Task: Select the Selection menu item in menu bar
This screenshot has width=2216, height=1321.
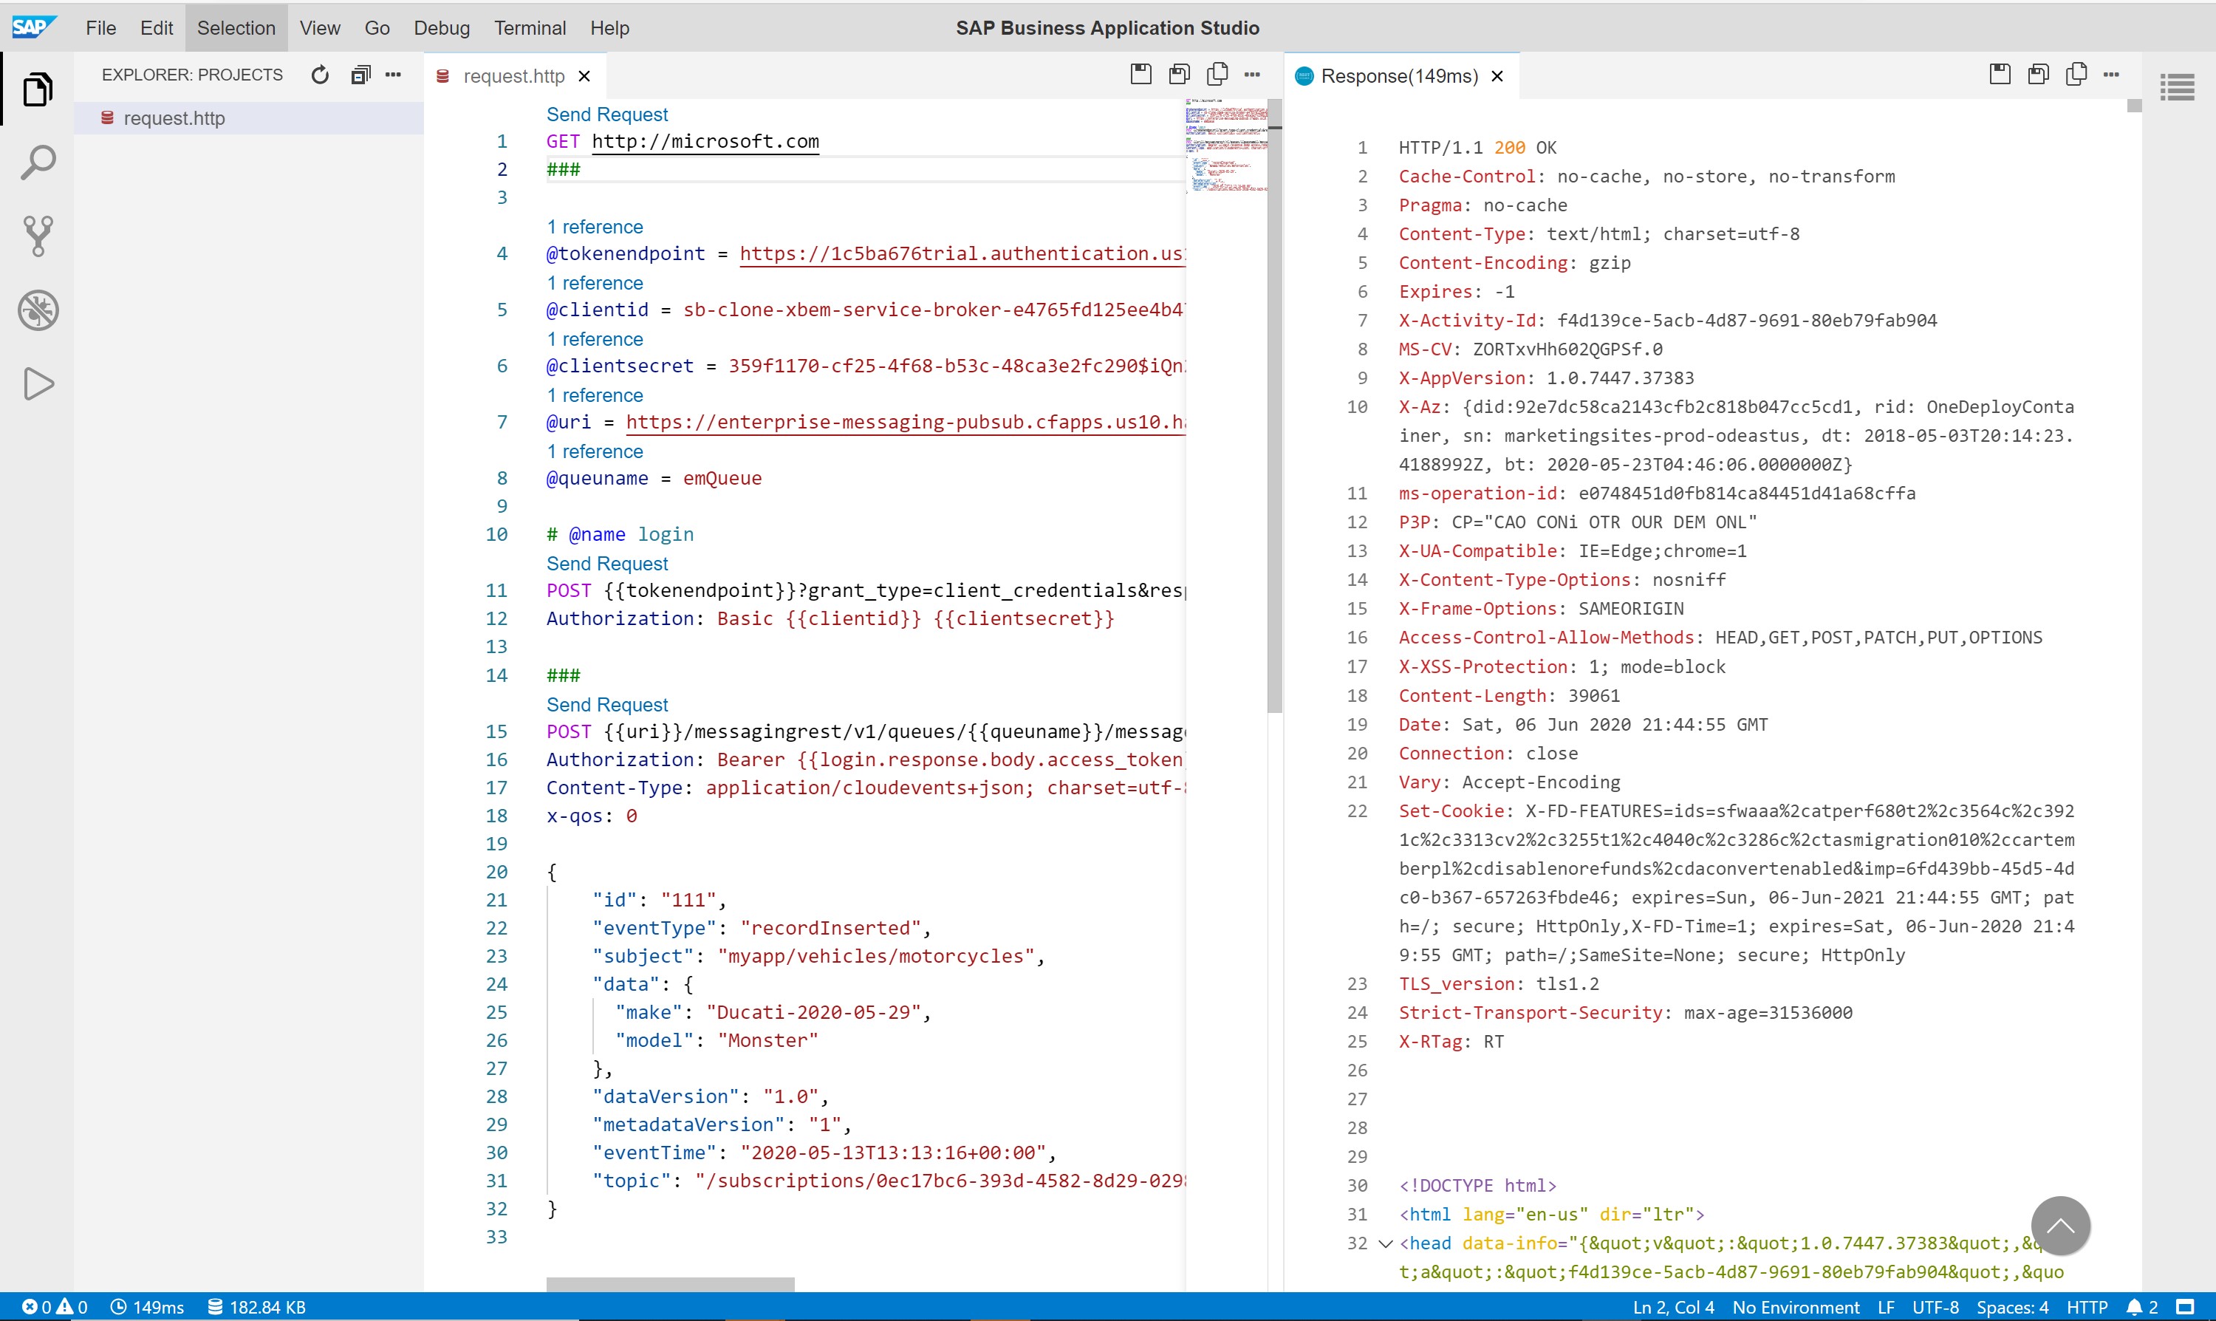Action: coord(234,27)
